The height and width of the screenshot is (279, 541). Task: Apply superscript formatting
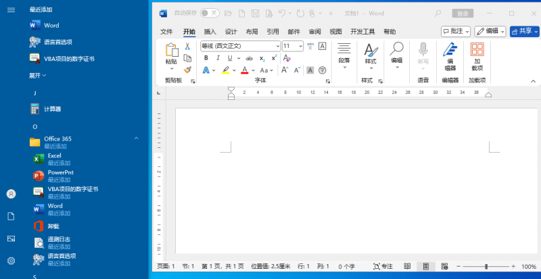(274, 58)
